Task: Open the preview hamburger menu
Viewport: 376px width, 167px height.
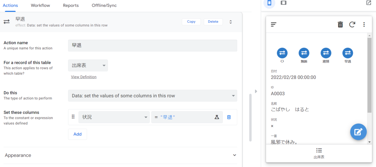Action: 274,24
